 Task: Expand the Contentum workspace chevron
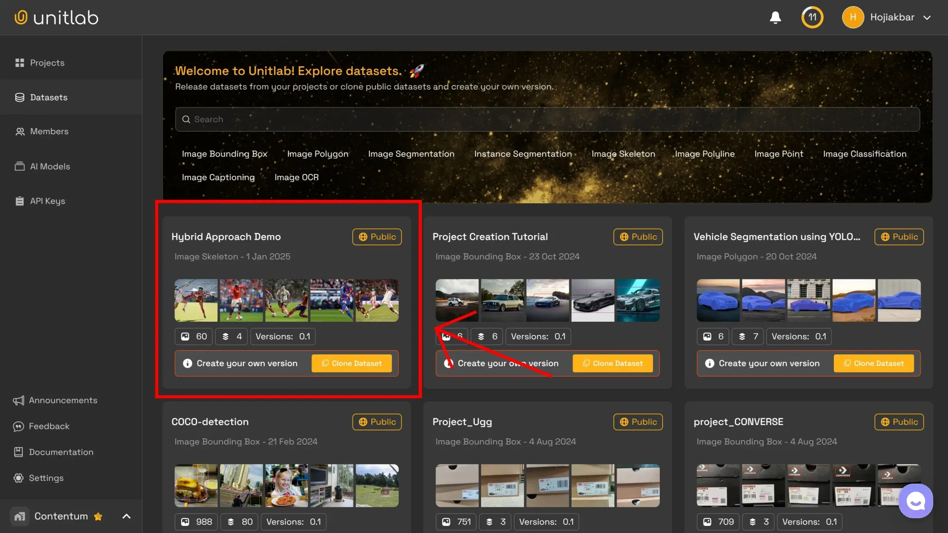pos(126,516)
